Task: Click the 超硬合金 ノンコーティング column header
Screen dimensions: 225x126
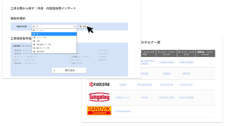Action: (205, 53)
